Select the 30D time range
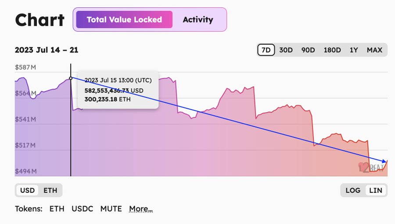 coord(286,50)
